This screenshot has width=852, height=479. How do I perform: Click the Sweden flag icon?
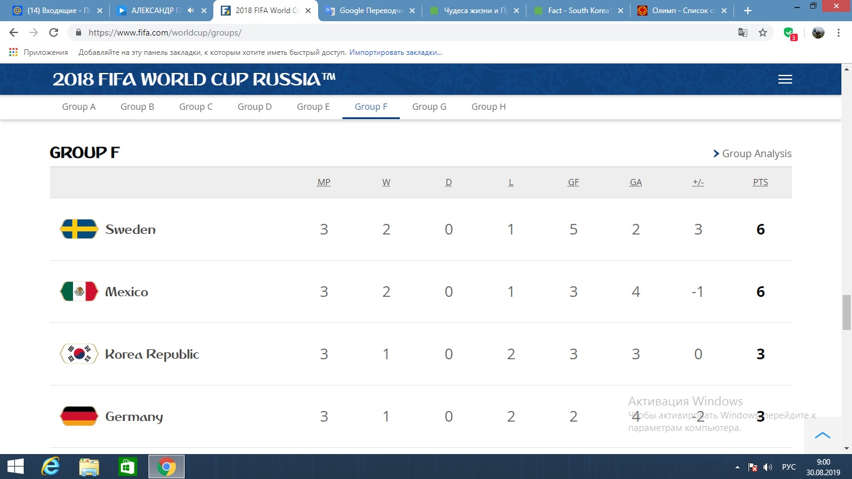[79, 229]
